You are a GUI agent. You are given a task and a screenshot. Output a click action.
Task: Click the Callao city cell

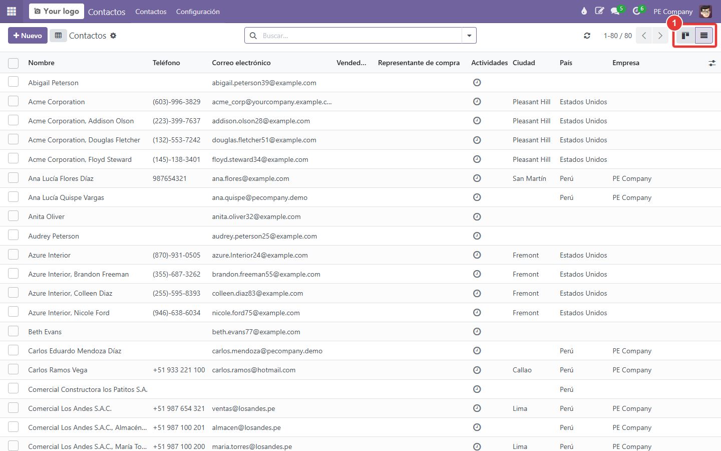pyautogui.click(x=522, y=370)
